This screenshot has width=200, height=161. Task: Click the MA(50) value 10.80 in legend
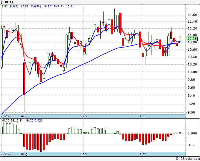pos(47,6)
